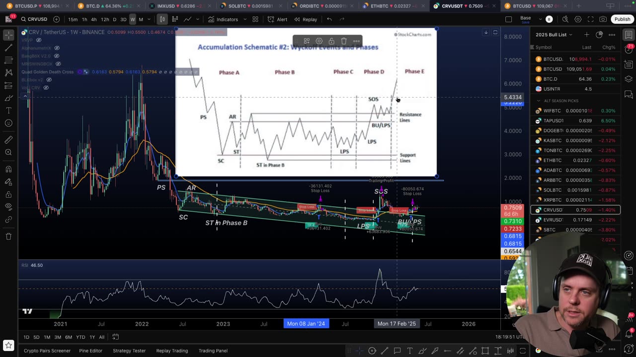
Task: Select the 4h timeframe
Action: coord(94,19)
